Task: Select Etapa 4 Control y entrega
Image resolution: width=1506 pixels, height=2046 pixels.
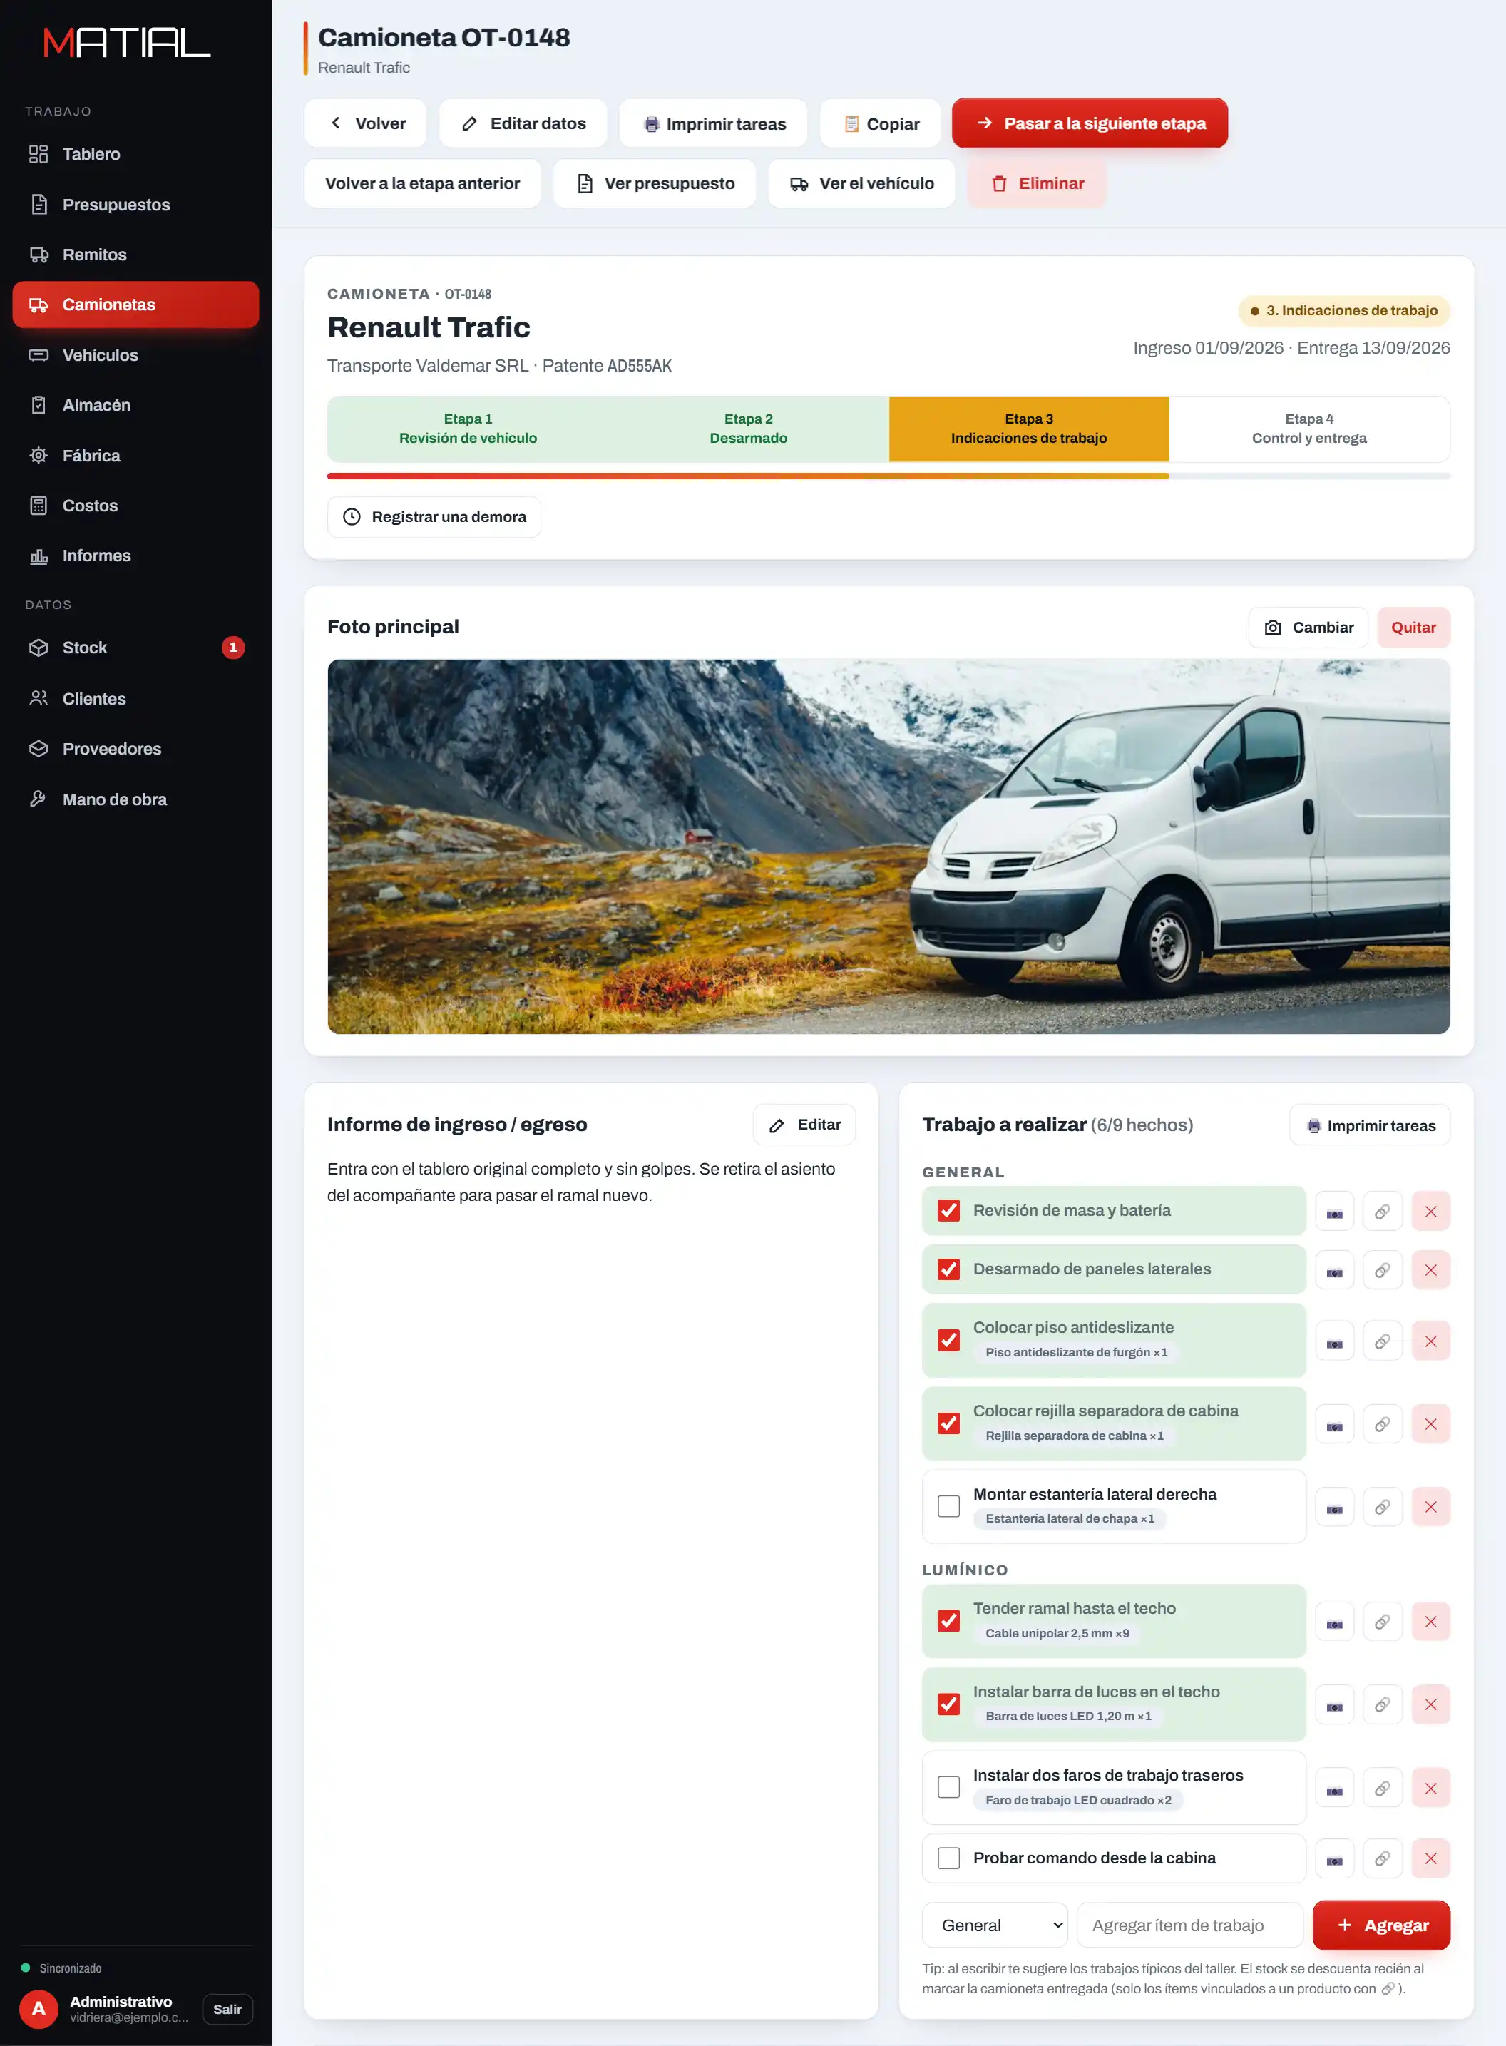Action: coord(1309,429)
